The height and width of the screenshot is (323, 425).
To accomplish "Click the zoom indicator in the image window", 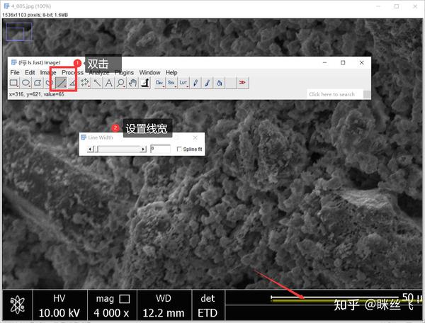I will [19, 32].
